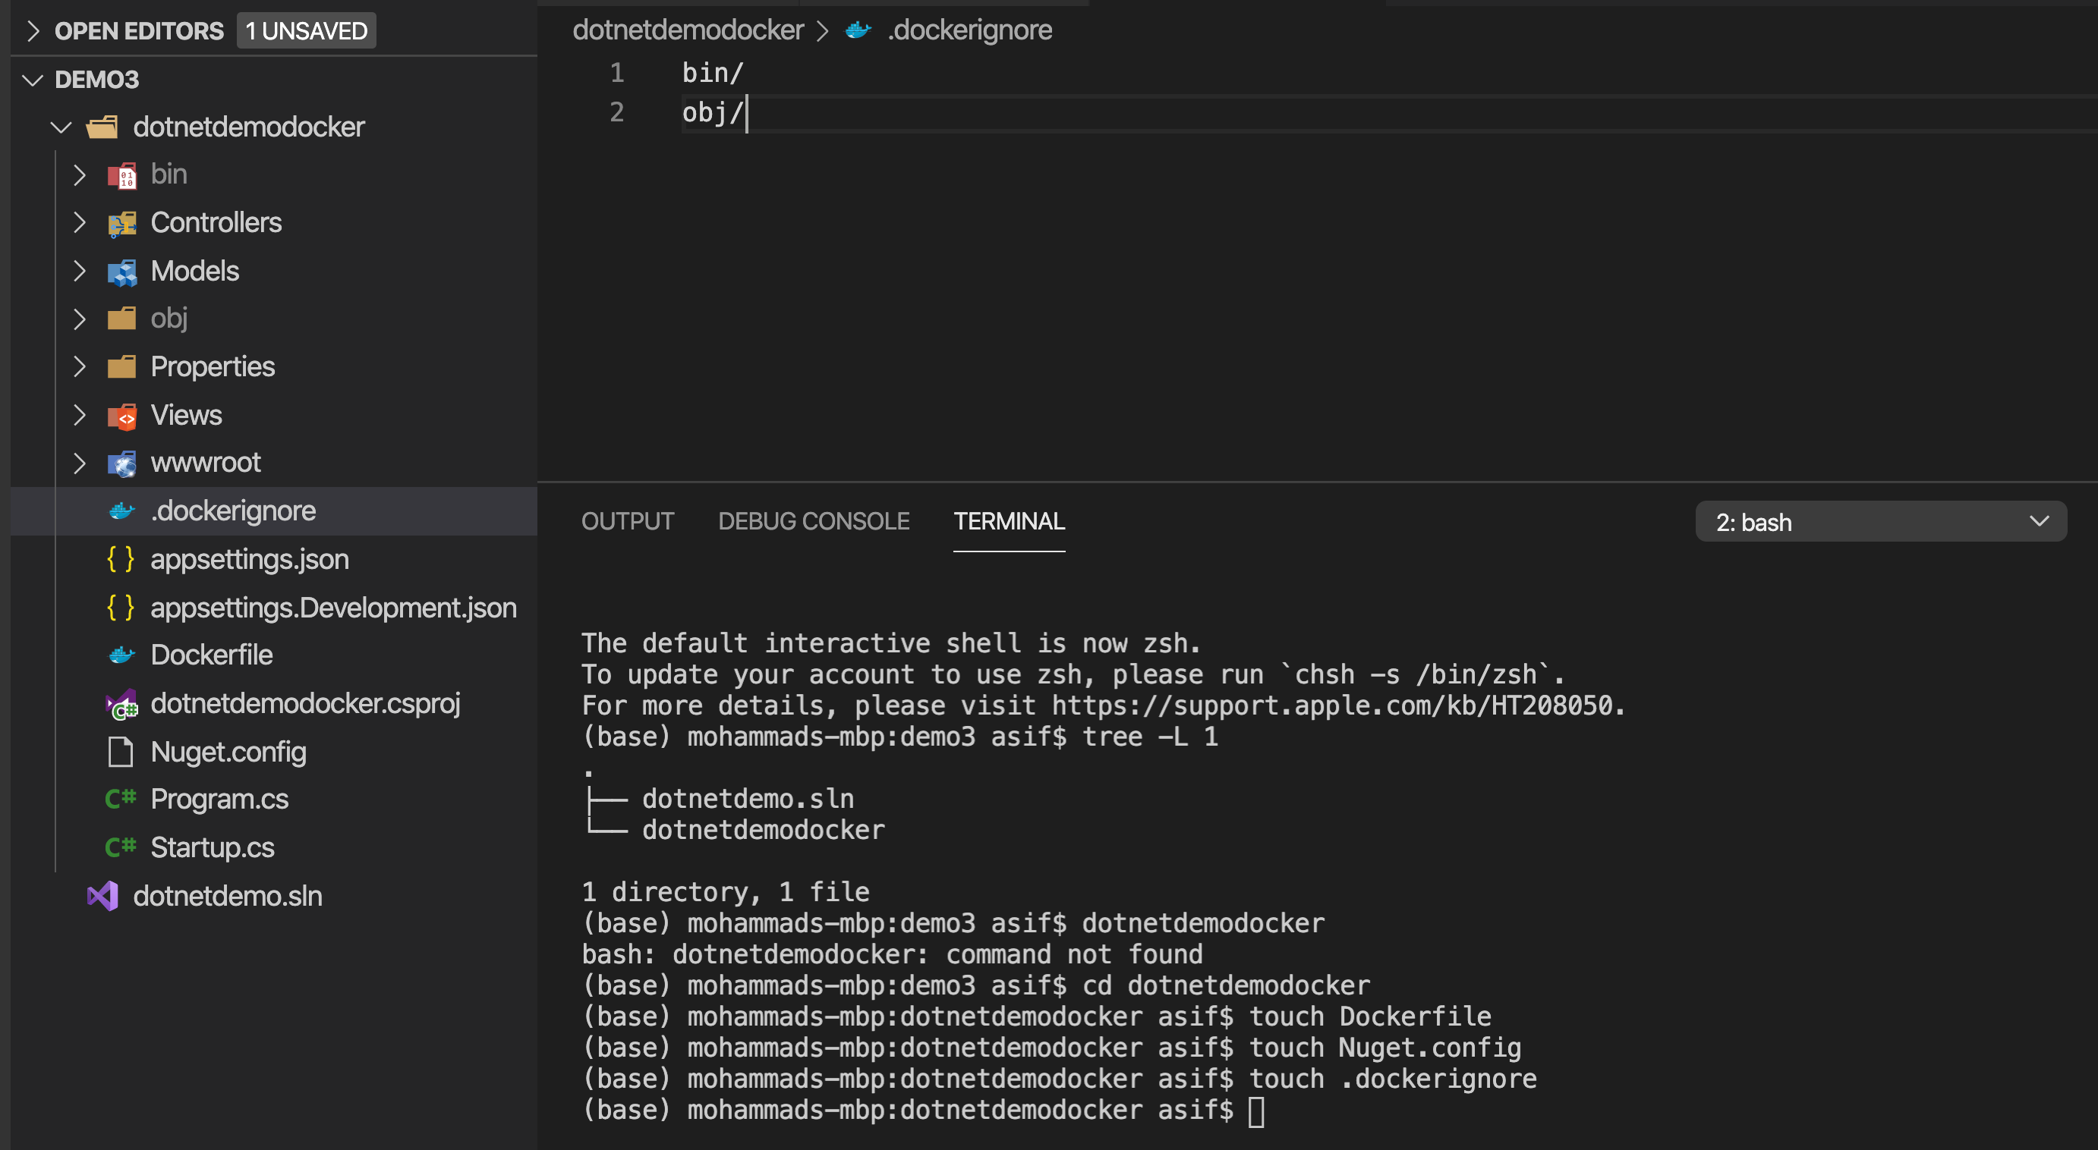Click the 1 UNSAVED badge
The height and width of the screenshot is (1150, 2098).
(x=305, y=31)
